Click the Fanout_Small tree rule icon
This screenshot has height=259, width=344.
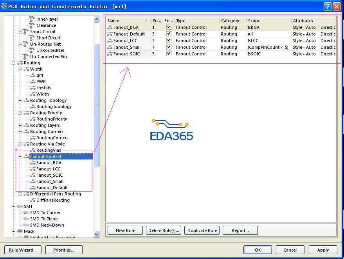tap(32, 181)
